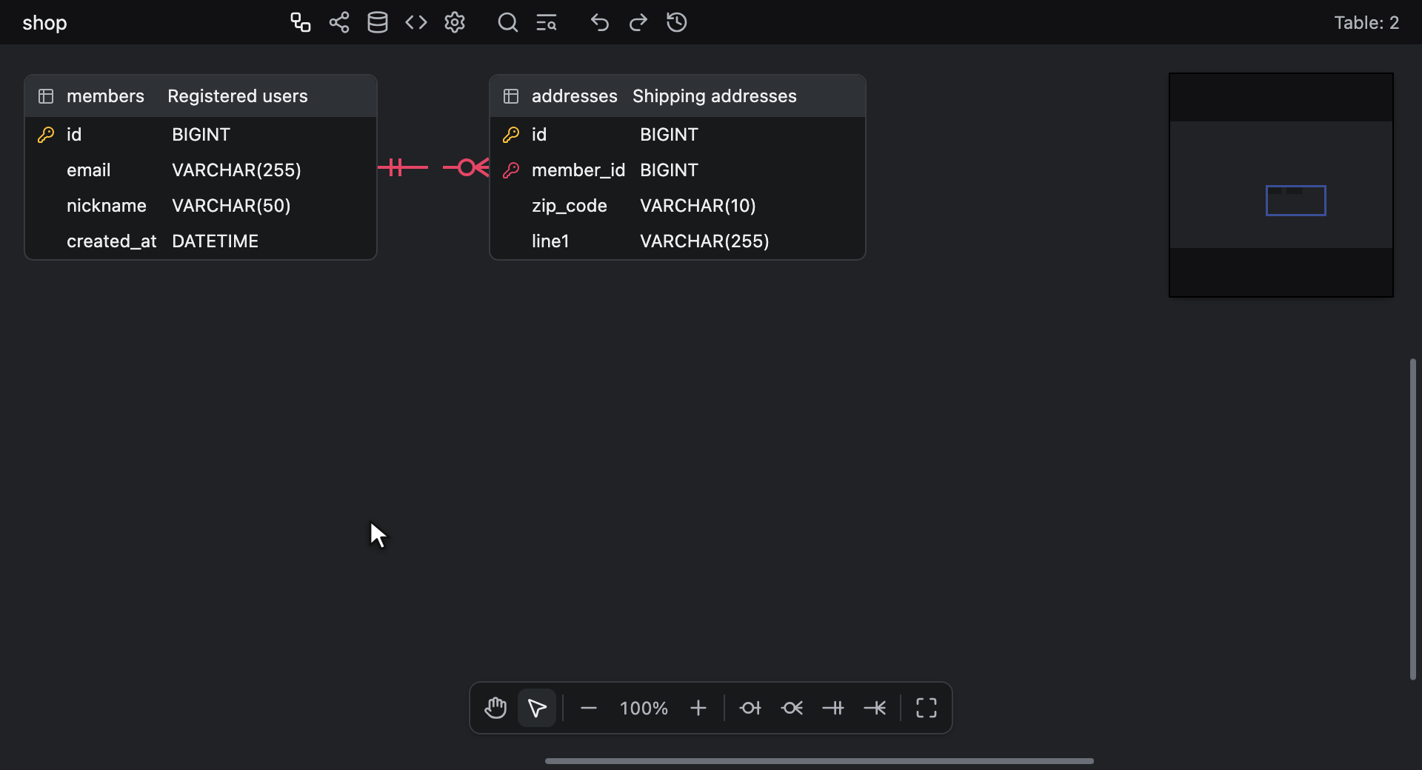Click the relationship line between tables

point(433,167)
